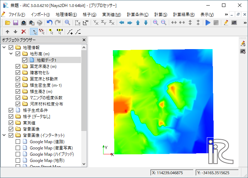The height and width of the screenshot is (178, 248).
Task: Move view right with blue arrow
Action: 130,23
